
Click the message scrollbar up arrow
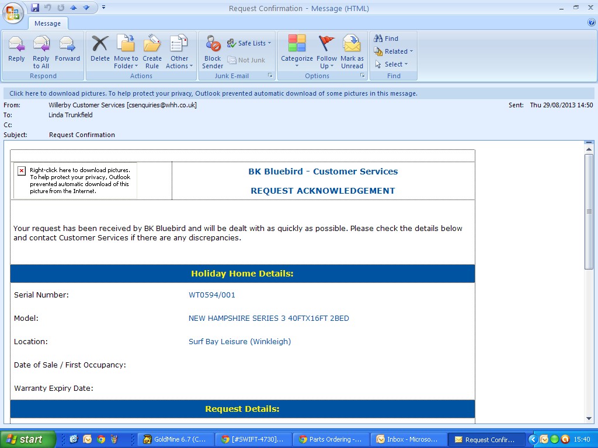pos(589,149)
